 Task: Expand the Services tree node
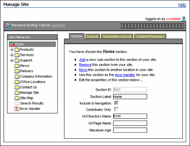(x=12, y=55)
